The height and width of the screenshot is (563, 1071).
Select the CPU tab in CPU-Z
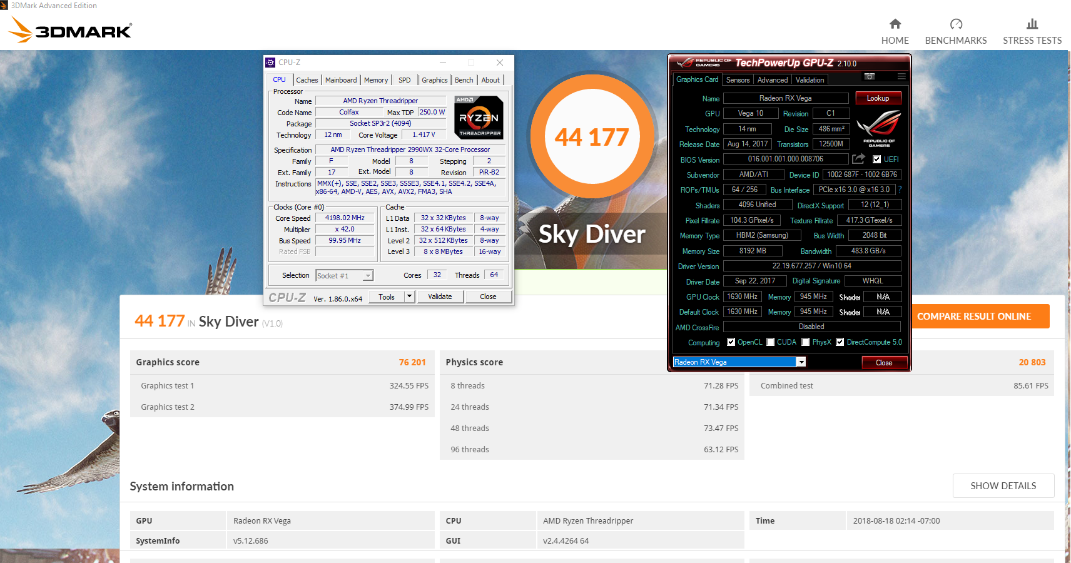point(279,79)
